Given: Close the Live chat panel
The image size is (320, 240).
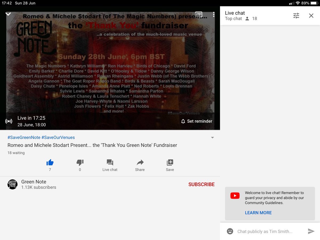Looking at the screenshot, I should [311, 15].
